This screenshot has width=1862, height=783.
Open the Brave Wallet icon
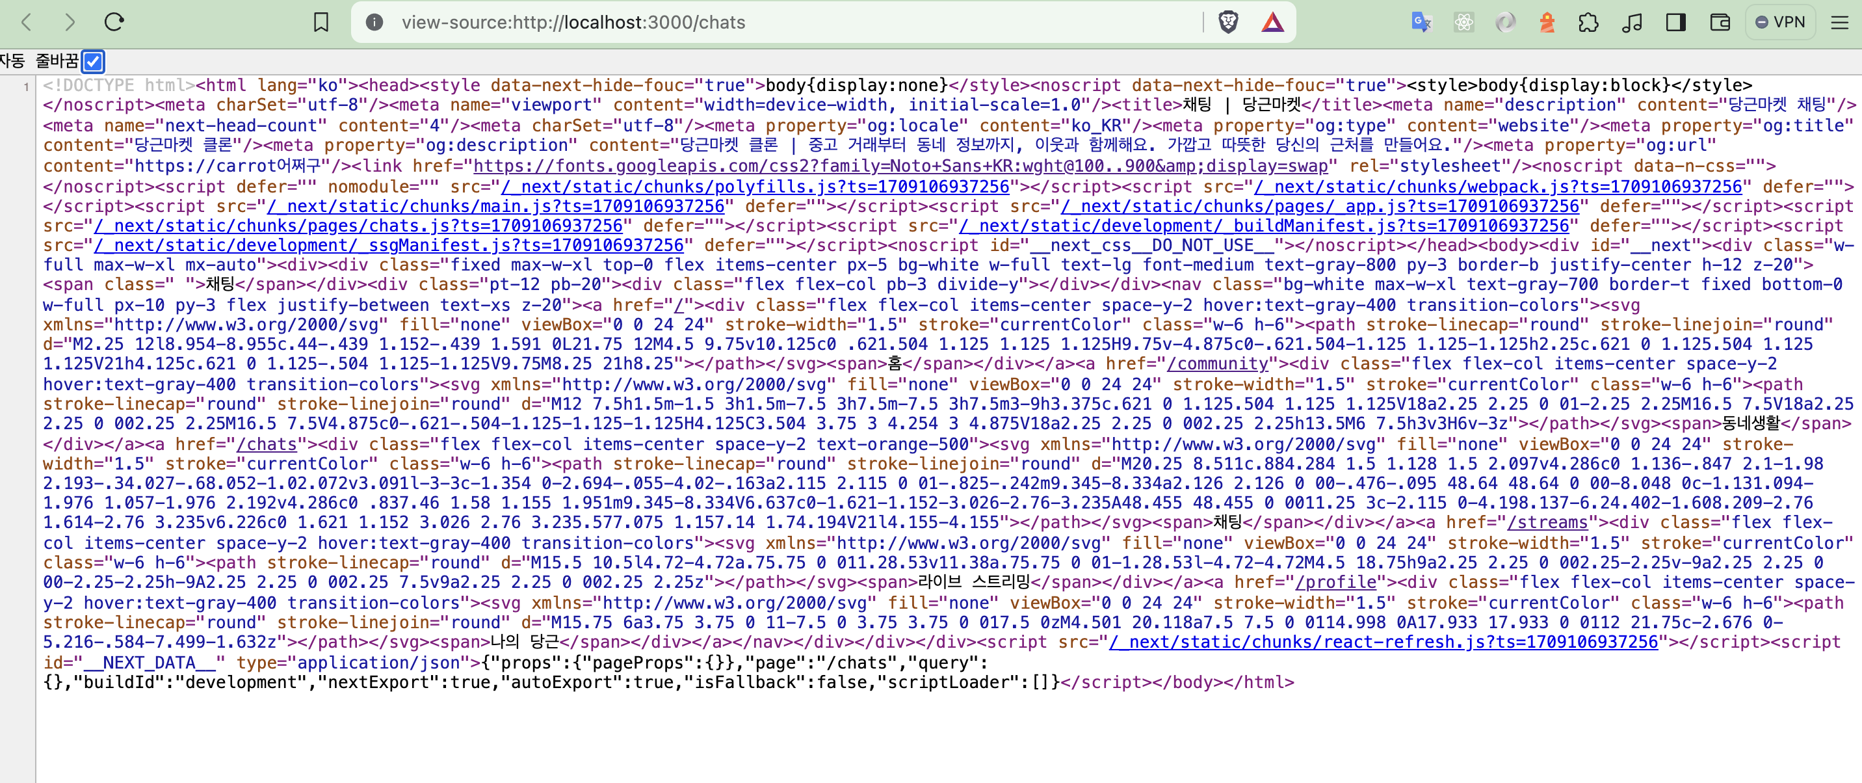[1720, 22]
